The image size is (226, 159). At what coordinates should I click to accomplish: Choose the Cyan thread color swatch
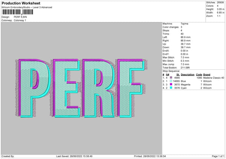171,88
